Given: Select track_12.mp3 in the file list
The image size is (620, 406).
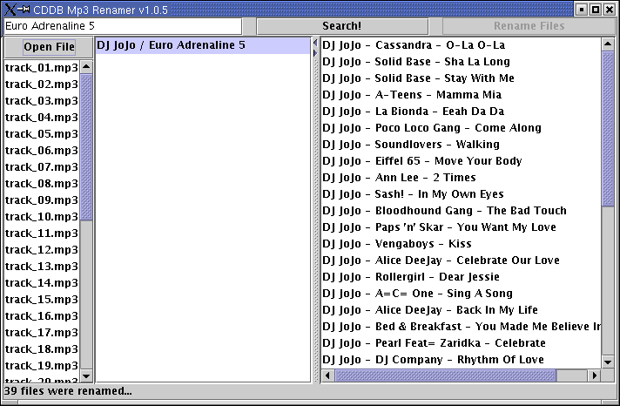Looking at the screenshot, I should pos(42,250).
